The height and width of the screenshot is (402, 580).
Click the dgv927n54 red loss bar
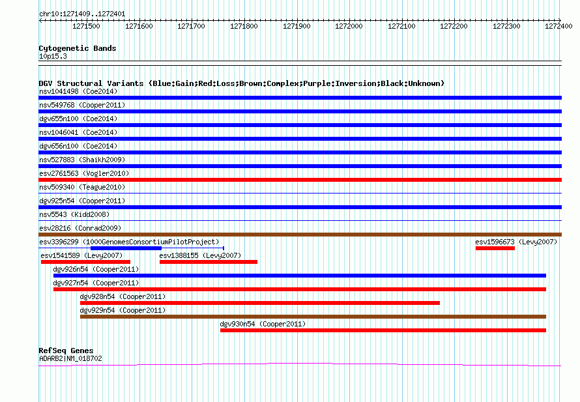point(300,289)
